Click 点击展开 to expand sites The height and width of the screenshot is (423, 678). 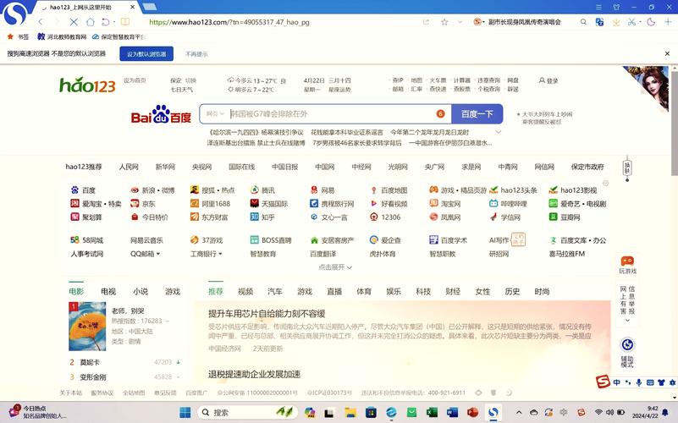pos(335,267)
